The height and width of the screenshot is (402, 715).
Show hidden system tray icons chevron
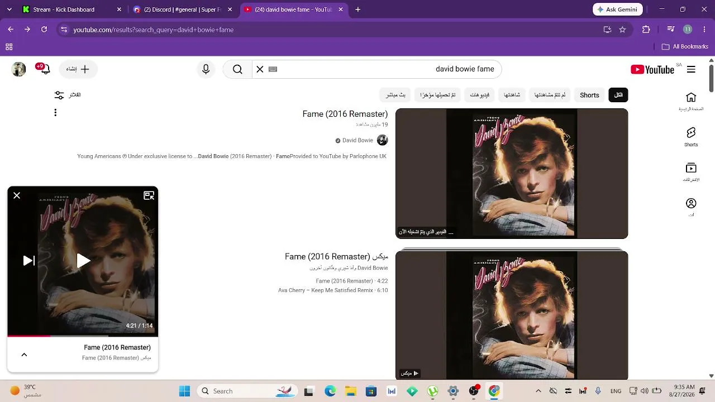[538, 391]
